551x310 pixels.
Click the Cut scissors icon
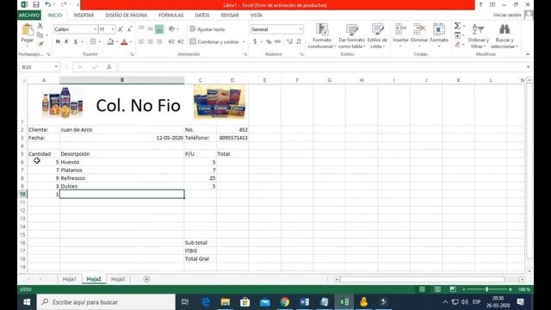coord(40,26)
